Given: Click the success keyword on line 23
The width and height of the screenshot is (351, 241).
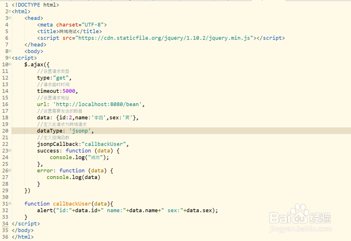Looking at the screenshot, I should (48, 151).
